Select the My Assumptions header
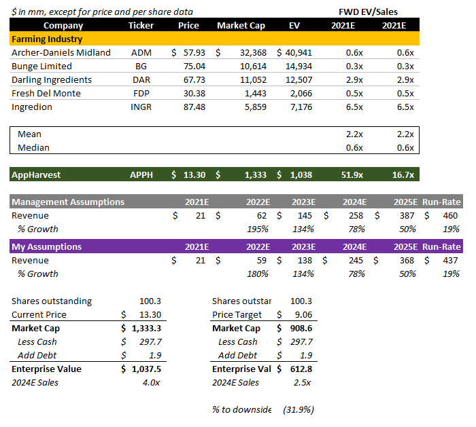The width and height of the screenshot is (476, 427). (46, 247)
